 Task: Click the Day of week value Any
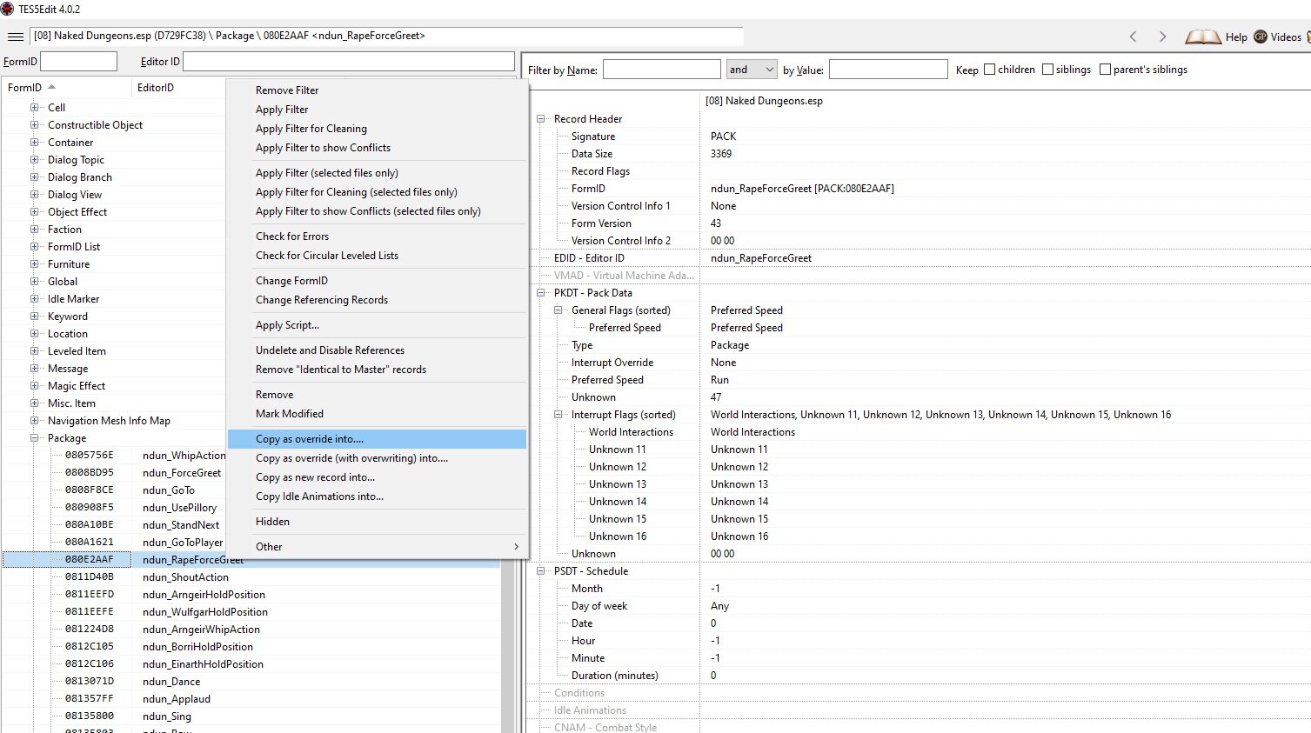(x=719, y=606)
